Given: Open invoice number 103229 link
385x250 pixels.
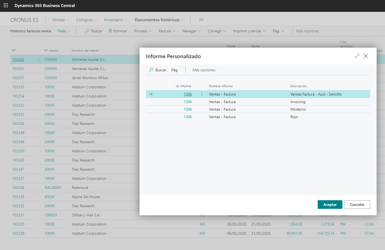Looking at the screenshot, I should coord(18,233).
